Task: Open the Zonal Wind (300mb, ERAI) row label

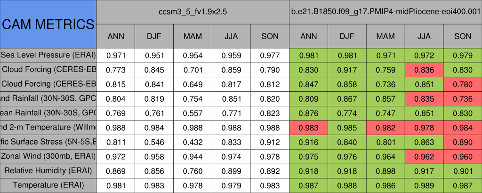Action: pyautogui.click(x=48, y=156)
